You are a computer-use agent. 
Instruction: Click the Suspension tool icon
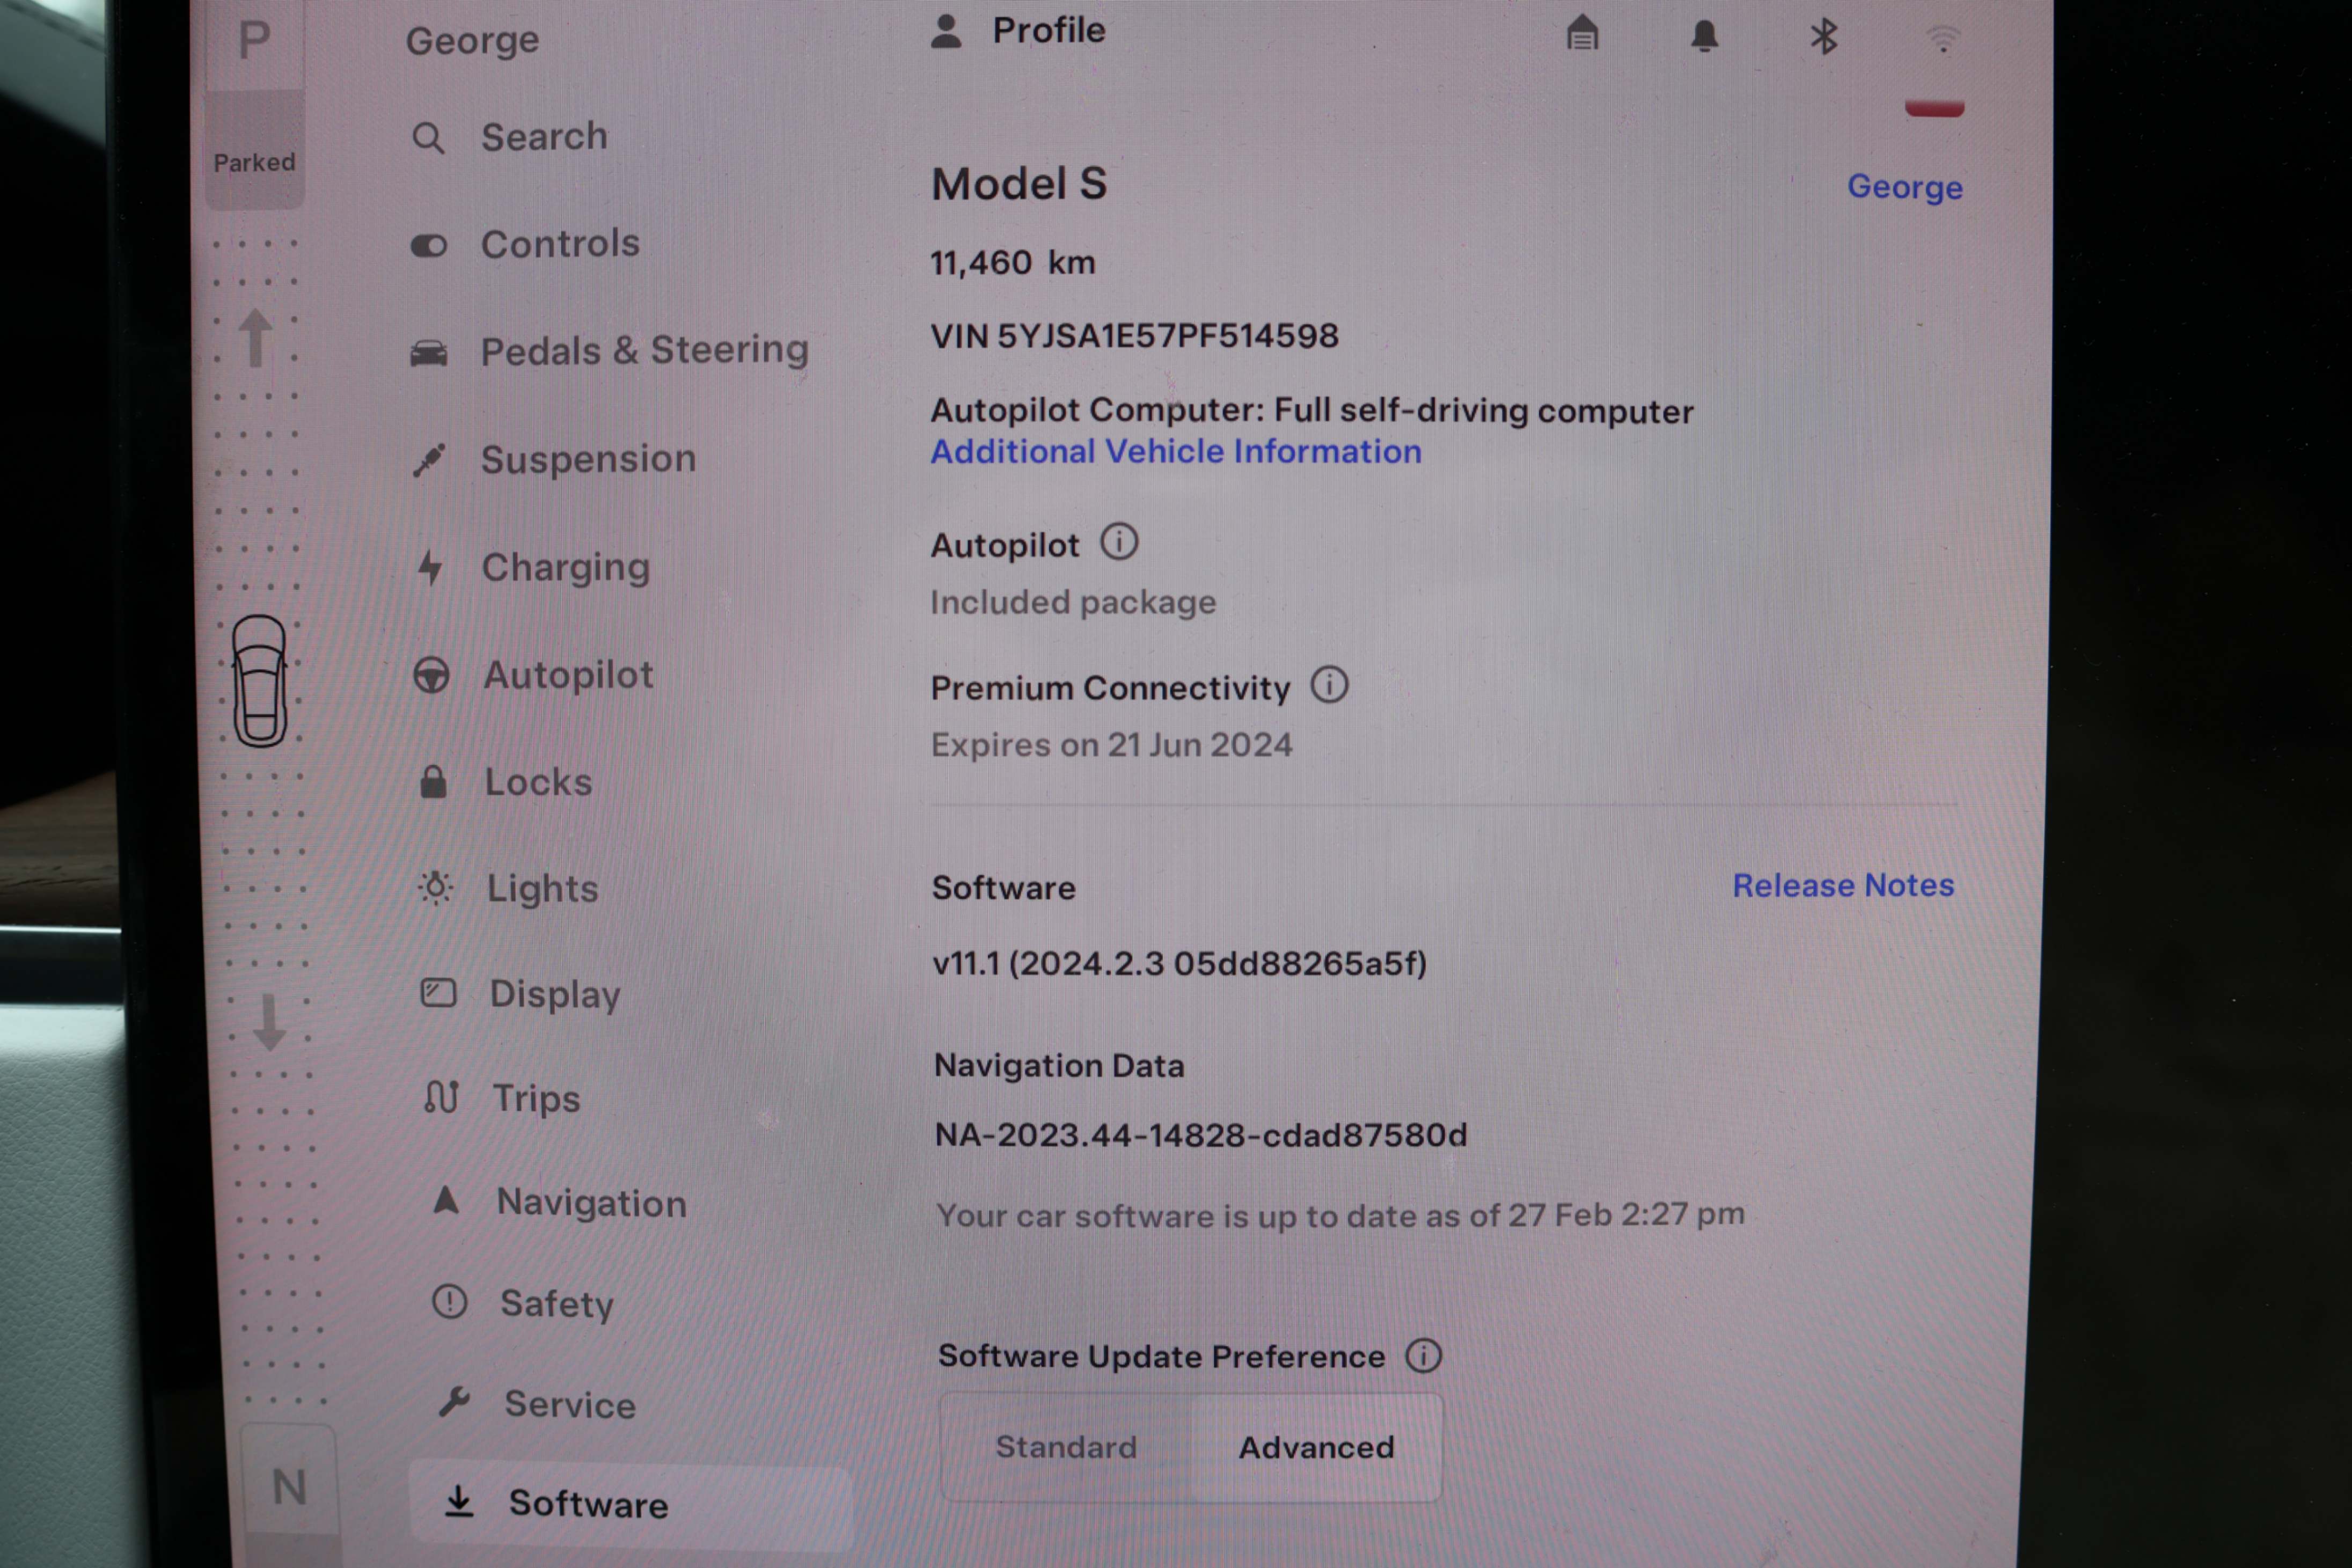(430, 460)
